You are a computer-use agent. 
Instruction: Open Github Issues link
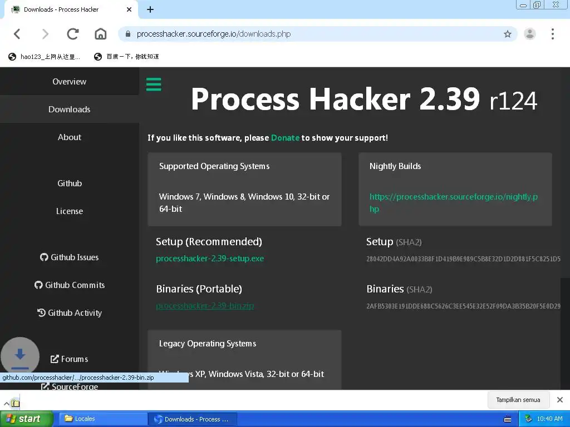pyautogui.click(x=70, y=257)
